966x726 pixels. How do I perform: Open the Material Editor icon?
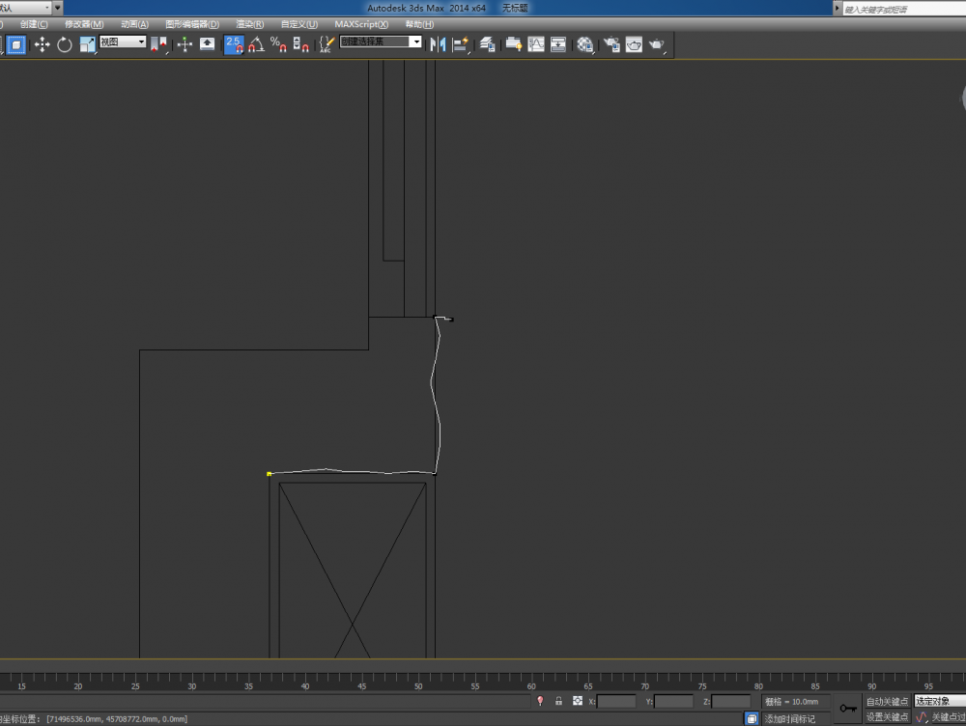click(585, 44)
